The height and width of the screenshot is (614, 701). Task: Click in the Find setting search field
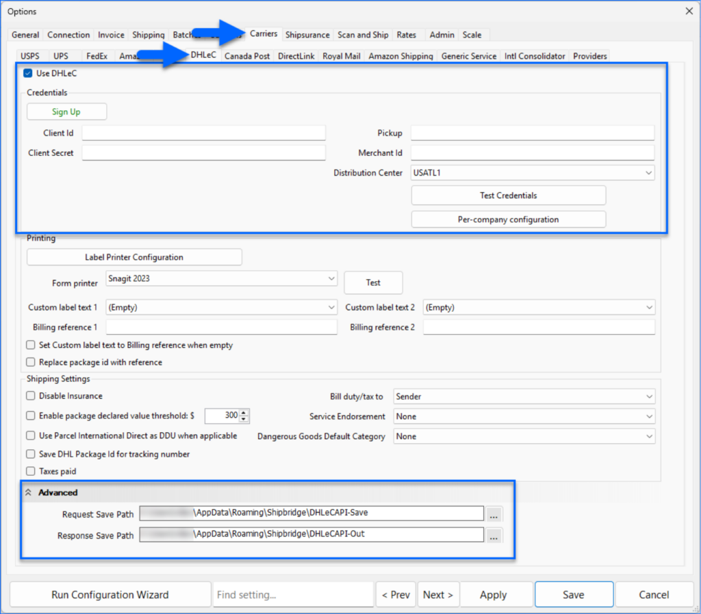293,595
